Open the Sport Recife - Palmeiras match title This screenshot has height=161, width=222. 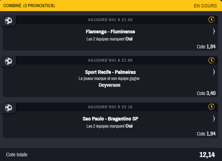click(x=110, y=72)
